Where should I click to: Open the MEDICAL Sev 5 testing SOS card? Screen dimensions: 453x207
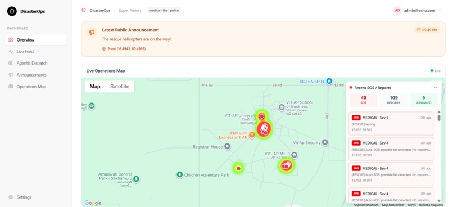pyautogui.click(x=392, y=123)
